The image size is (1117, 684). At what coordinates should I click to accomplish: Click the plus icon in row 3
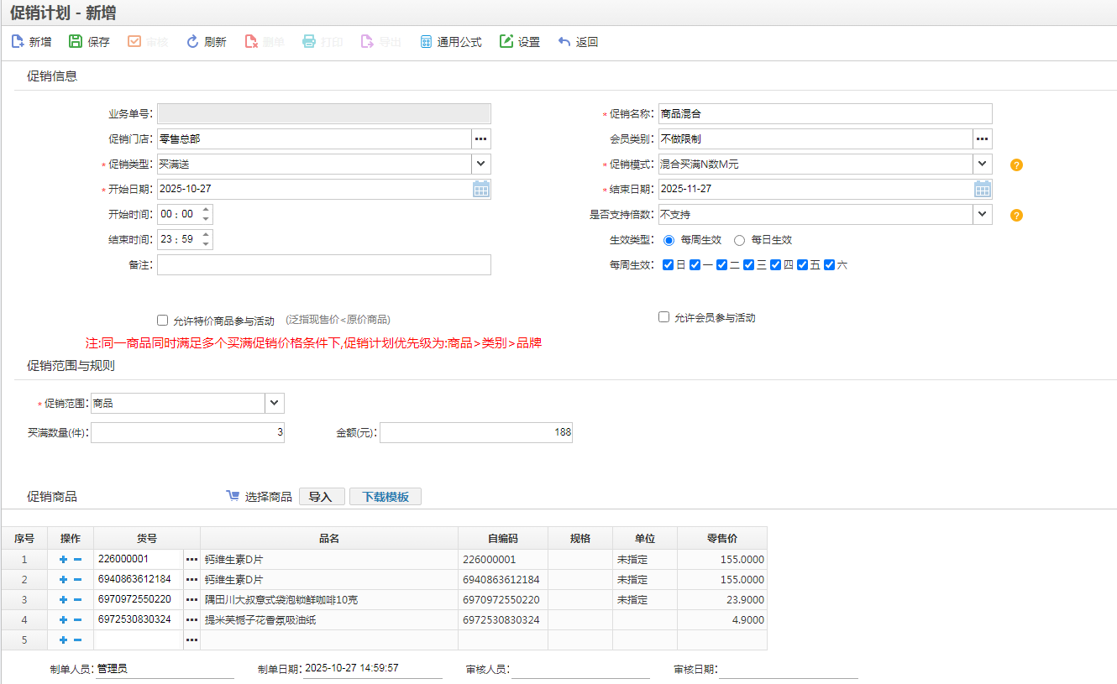coord(64,600)
